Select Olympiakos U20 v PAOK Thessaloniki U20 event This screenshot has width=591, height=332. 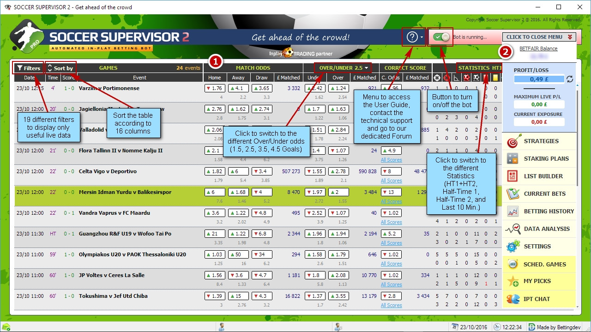[133, 254]
